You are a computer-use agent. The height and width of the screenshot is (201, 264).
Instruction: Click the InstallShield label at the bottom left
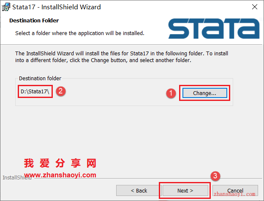coord(17,178)
